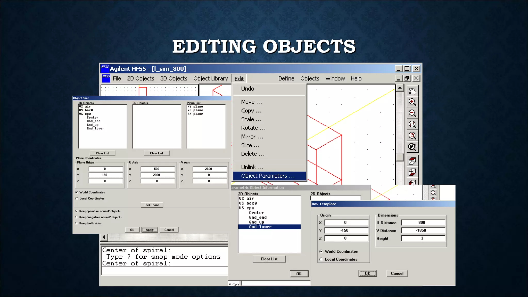Viewport: 528px width, 297px height.
Task: Click the Pick Plane button
Action: coord(152,205)
